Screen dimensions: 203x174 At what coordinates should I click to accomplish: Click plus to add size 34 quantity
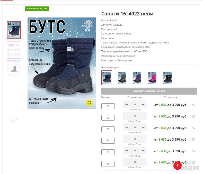point(143,139)
